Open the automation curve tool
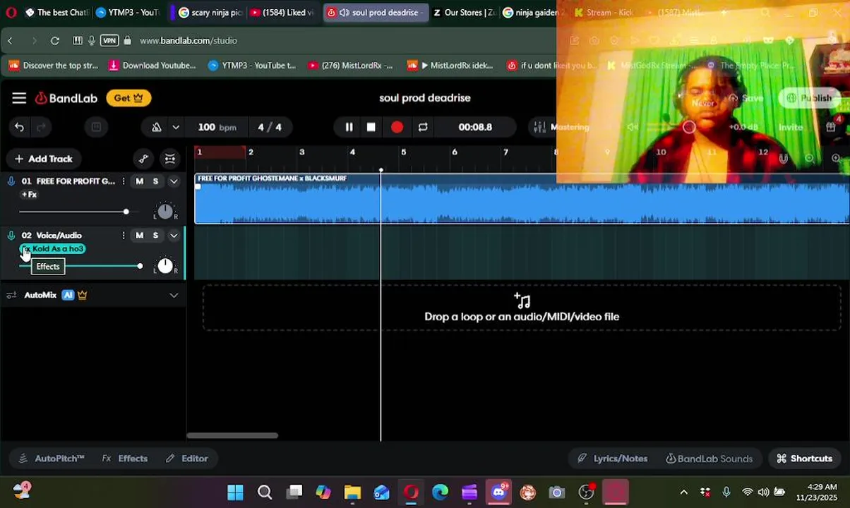The width and height of the screenshot is (850, 508). tap(144, 159)
